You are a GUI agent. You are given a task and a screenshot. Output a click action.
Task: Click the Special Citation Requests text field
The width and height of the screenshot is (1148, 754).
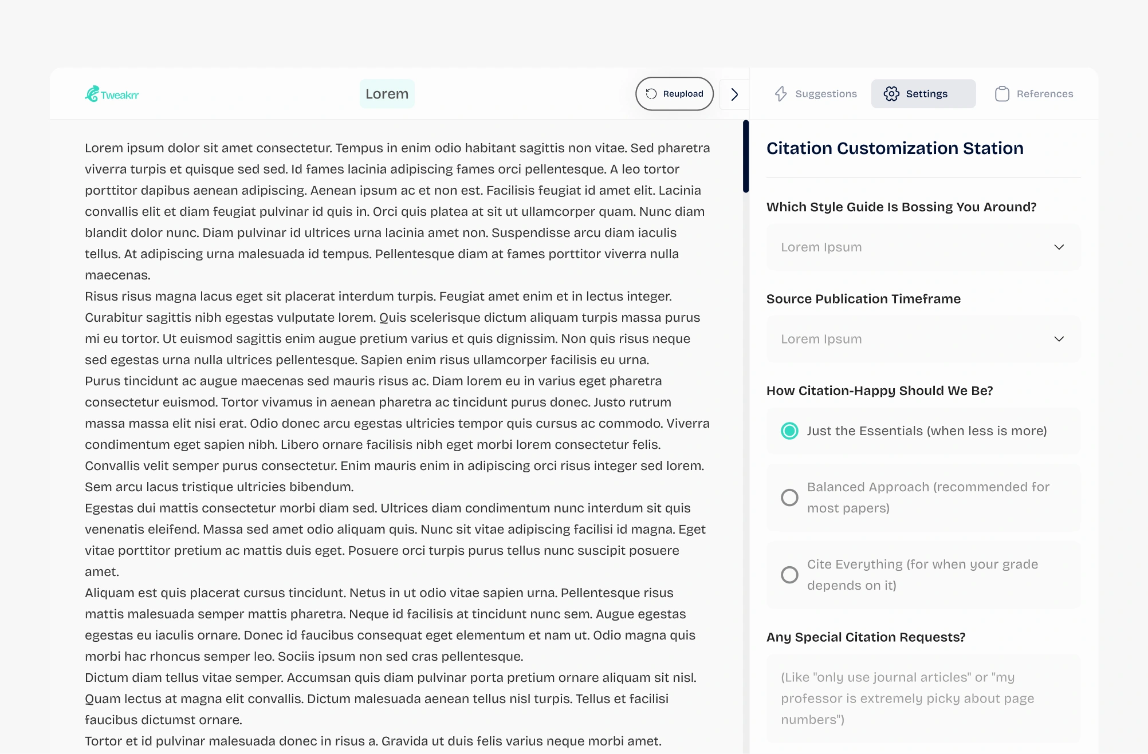(x=922, y=698)
